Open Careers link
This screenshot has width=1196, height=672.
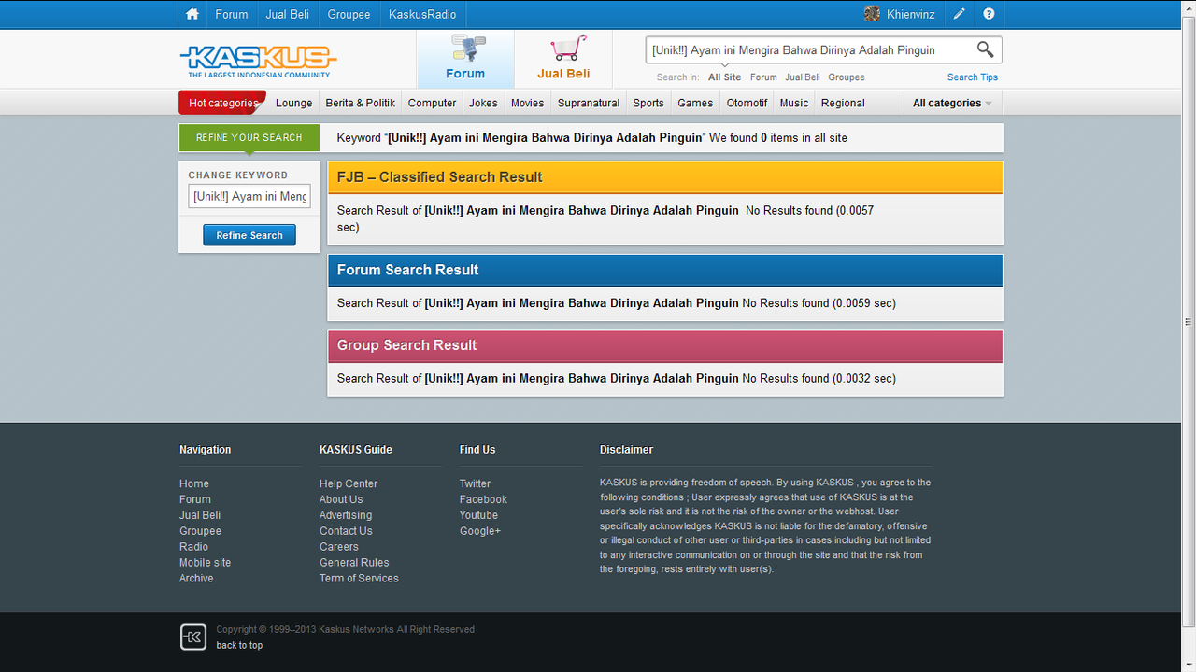[338, 547]
